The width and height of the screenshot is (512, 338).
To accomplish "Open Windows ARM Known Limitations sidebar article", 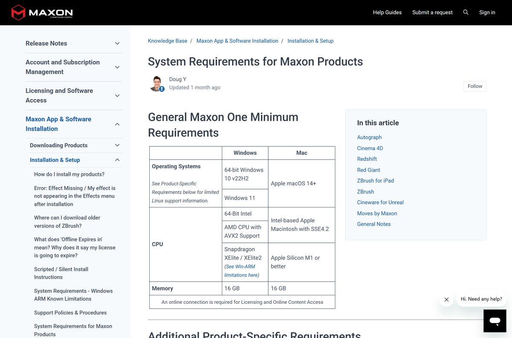I will (73, 295).
